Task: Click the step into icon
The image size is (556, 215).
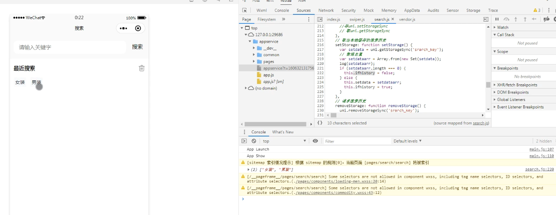Action: click(x=516, y=19)
